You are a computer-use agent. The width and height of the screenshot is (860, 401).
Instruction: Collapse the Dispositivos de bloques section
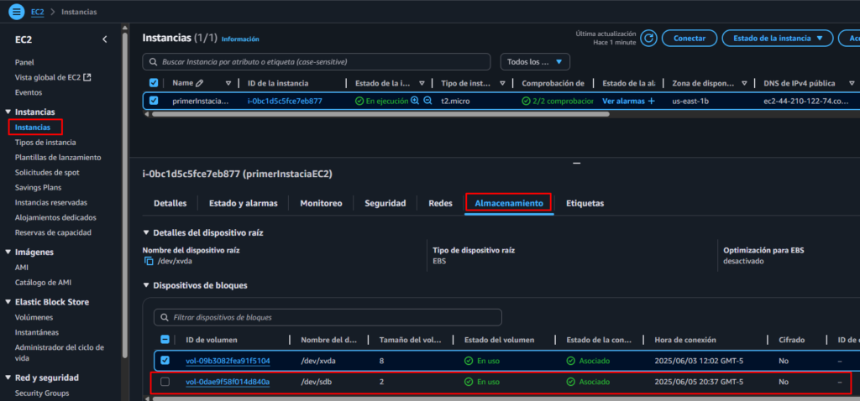pyautogui.click(x=145, y=285)
